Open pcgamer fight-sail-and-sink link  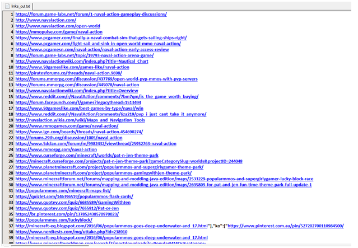point(98,44)
